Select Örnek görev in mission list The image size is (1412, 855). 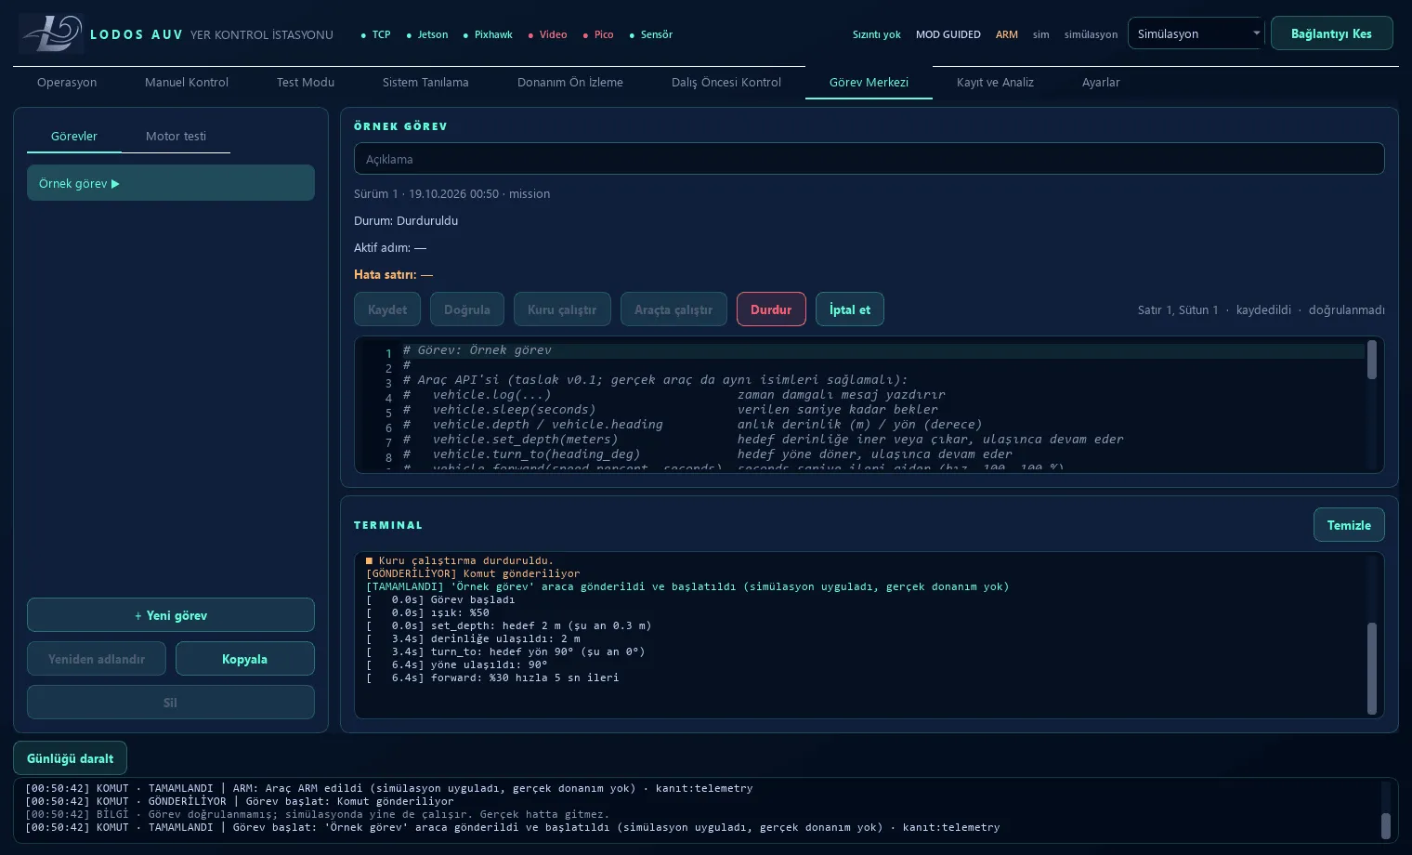[x=171, y=183]
